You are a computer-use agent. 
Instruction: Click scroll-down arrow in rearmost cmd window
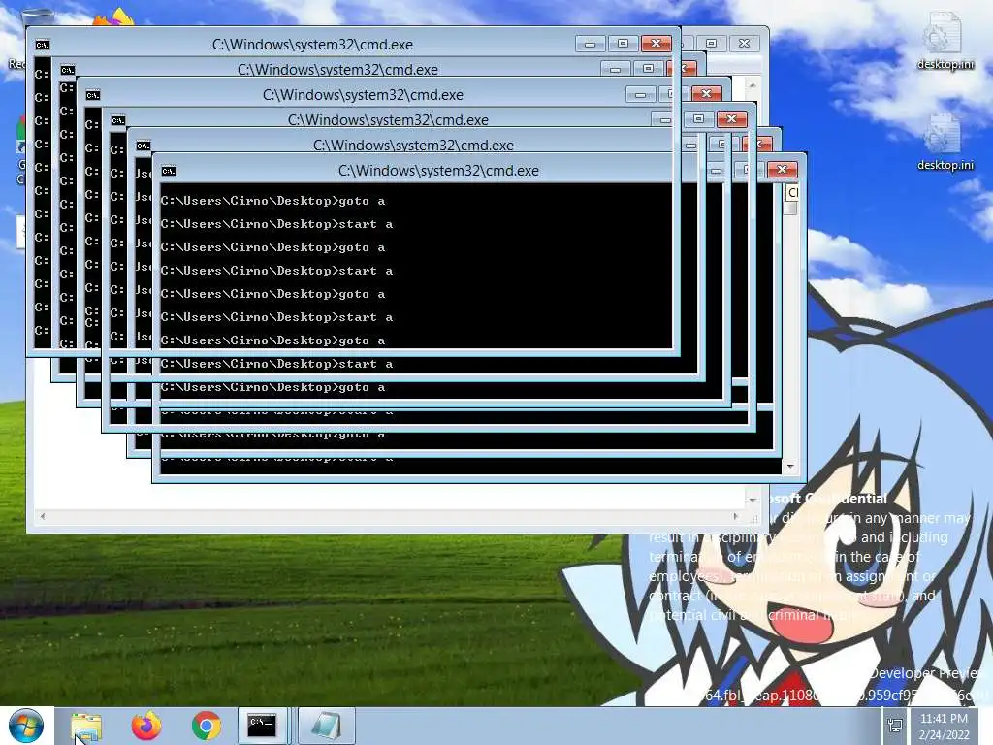(790, 467)
